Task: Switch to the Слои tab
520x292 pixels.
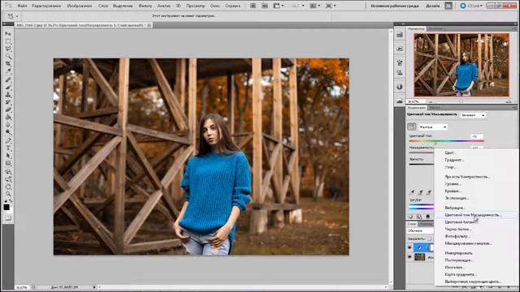Action: tap(412, 224)
